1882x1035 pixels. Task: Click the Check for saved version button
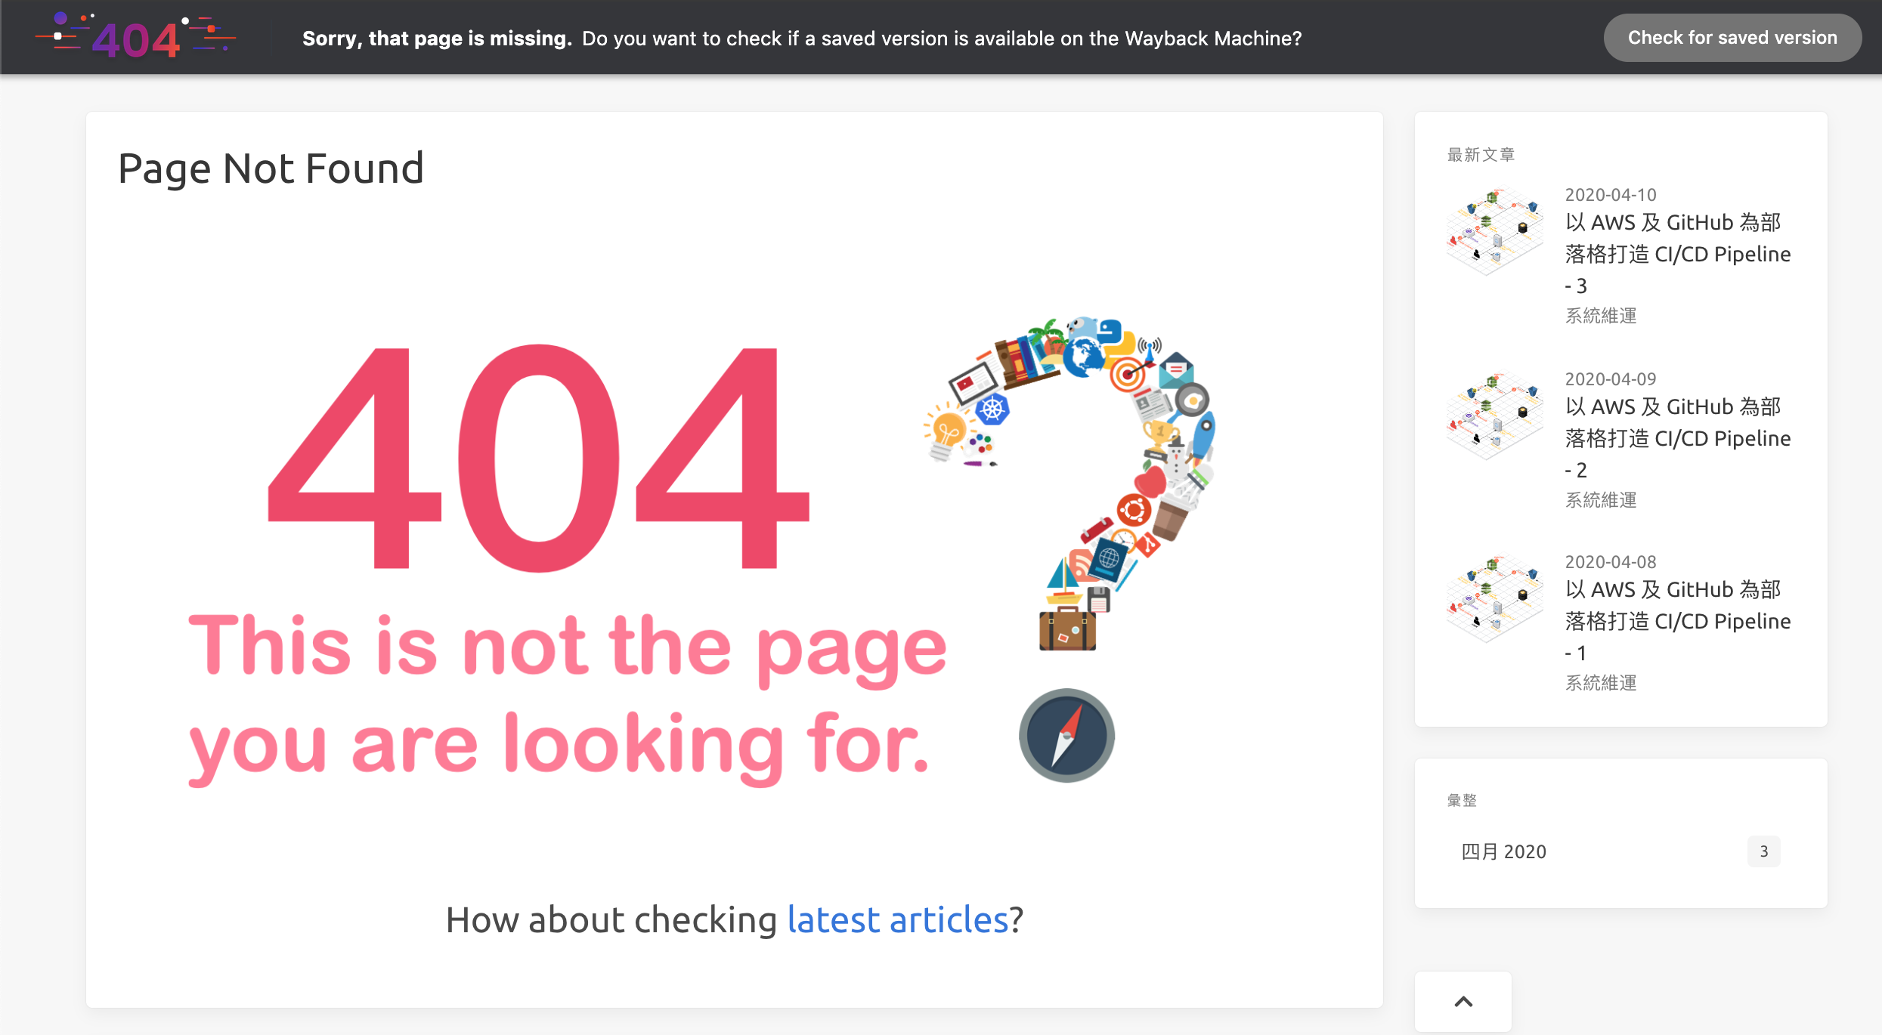click(1732, 38)
